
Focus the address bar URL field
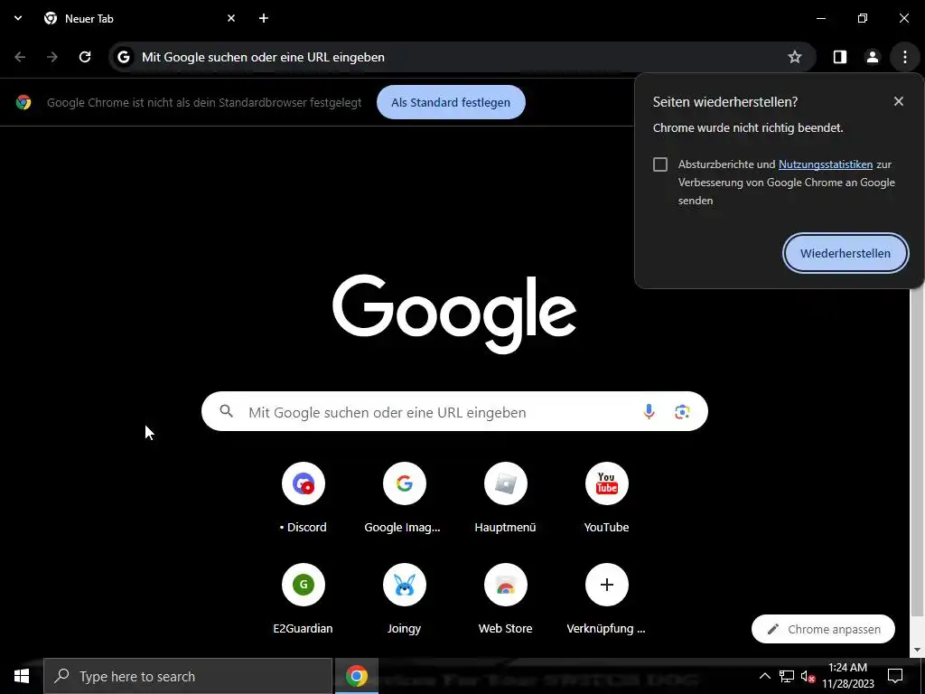[462, 57]
